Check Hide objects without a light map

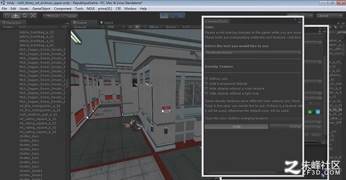(x=206, y=93)
